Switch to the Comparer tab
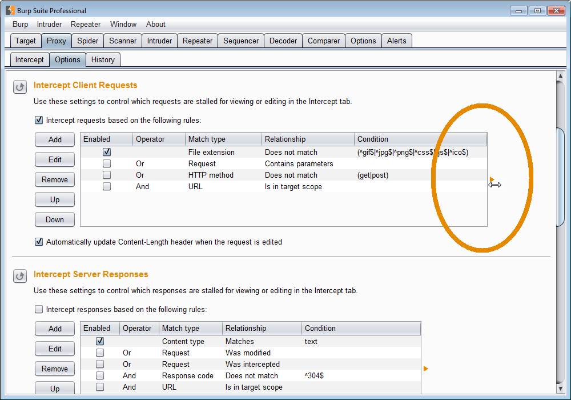 tap(324, 41)
